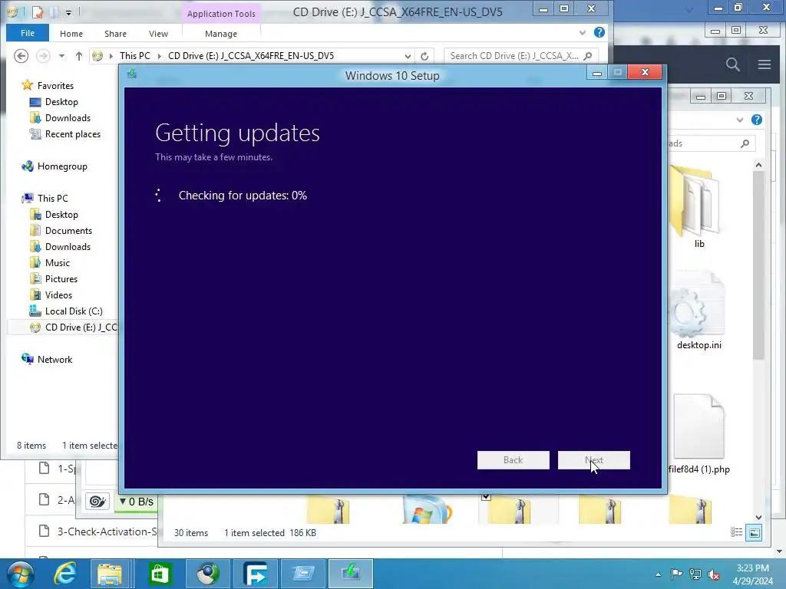Click the Help icon in Downloads window
The width and height of the screenshot is (786, 589).
pos(756,120)
